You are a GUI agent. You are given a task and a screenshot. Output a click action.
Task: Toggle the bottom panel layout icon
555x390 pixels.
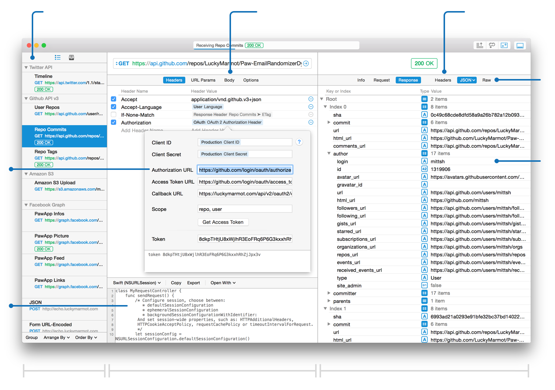click(x=520, y=45)
